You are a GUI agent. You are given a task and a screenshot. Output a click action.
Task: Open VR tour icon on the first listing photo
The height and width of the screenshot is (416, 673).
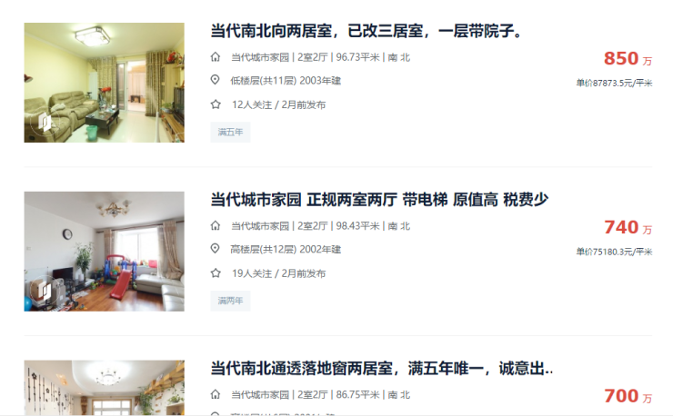tap(45, 123)
